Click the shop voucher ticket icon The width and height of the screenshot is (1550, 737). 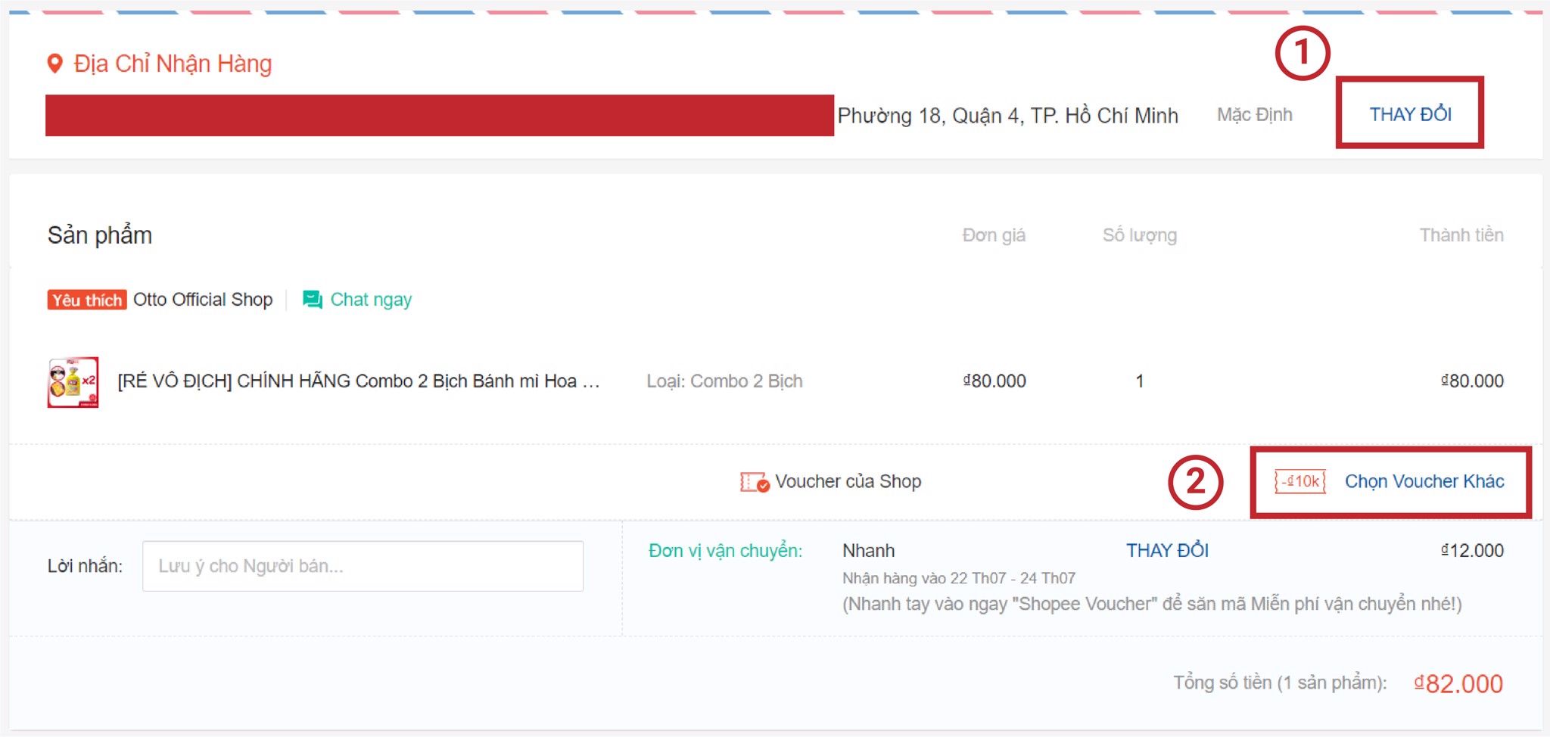pyautogui.click(x=755, y=482)
